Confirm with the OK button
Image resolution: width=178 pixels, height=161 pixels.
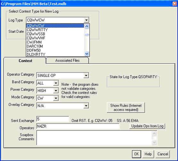pos(136,154)
